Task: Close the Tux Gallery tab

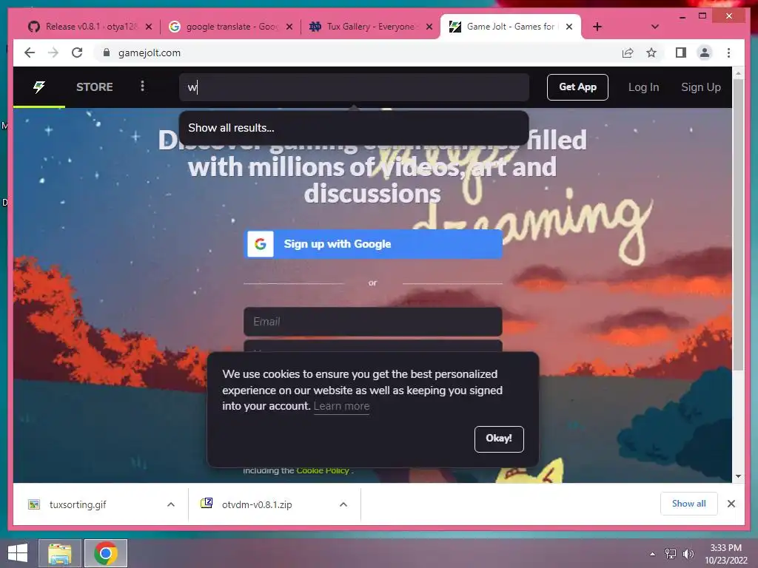Action: 429,27
